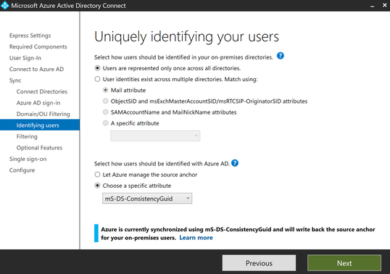Navigate to Domain/OU Filtering step
This screenshot has width=390, height=274.
point(43,114)
